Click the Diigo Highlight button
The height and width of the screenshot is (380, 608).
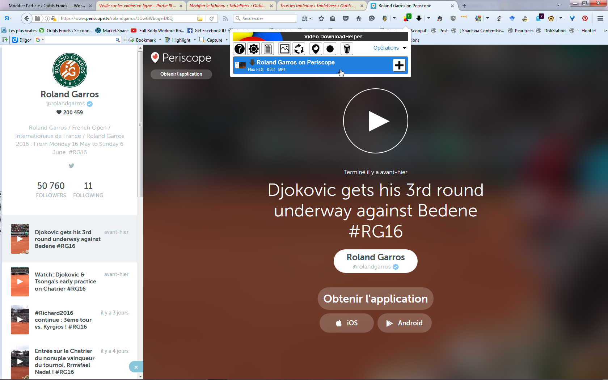pyautogui.click(x=178, y=40)
